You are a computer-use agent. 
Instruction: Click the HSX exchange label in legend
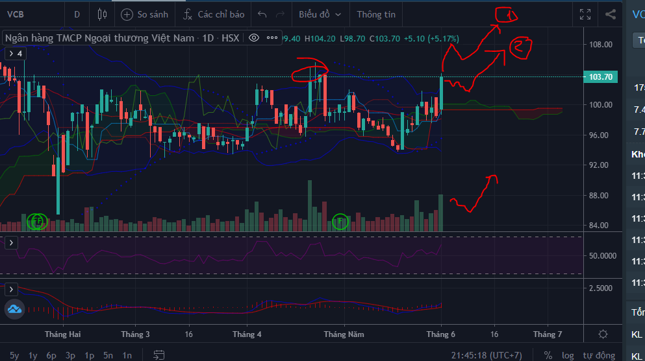pos(231,38)
